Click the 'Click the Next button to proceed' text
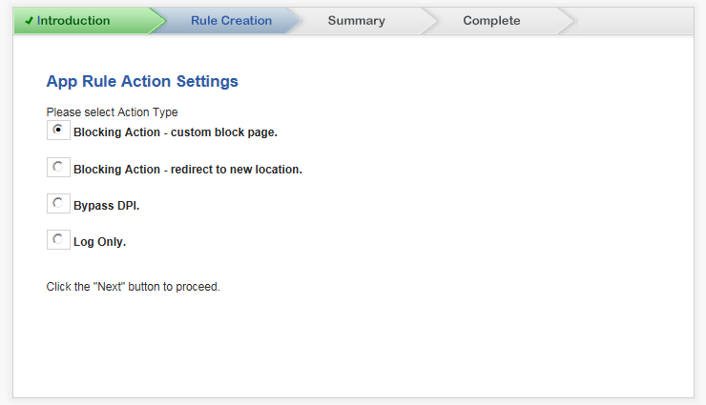This screenshot has height=405, width=706. pos(134,287)
